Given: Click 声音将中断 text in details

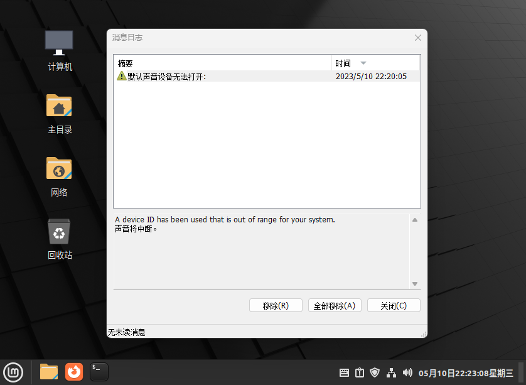Looking at the screenshot, I should [136, 229].
